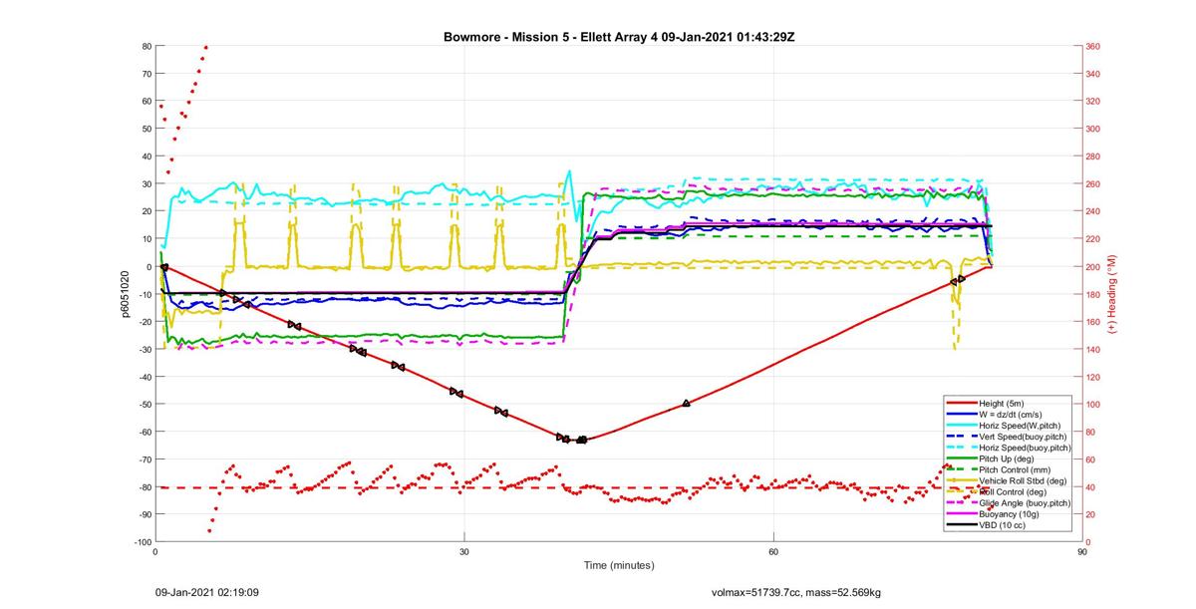Click the 'p6051020' left axis label
This screenshot has height=609, width=1196.
coord(127,294)
